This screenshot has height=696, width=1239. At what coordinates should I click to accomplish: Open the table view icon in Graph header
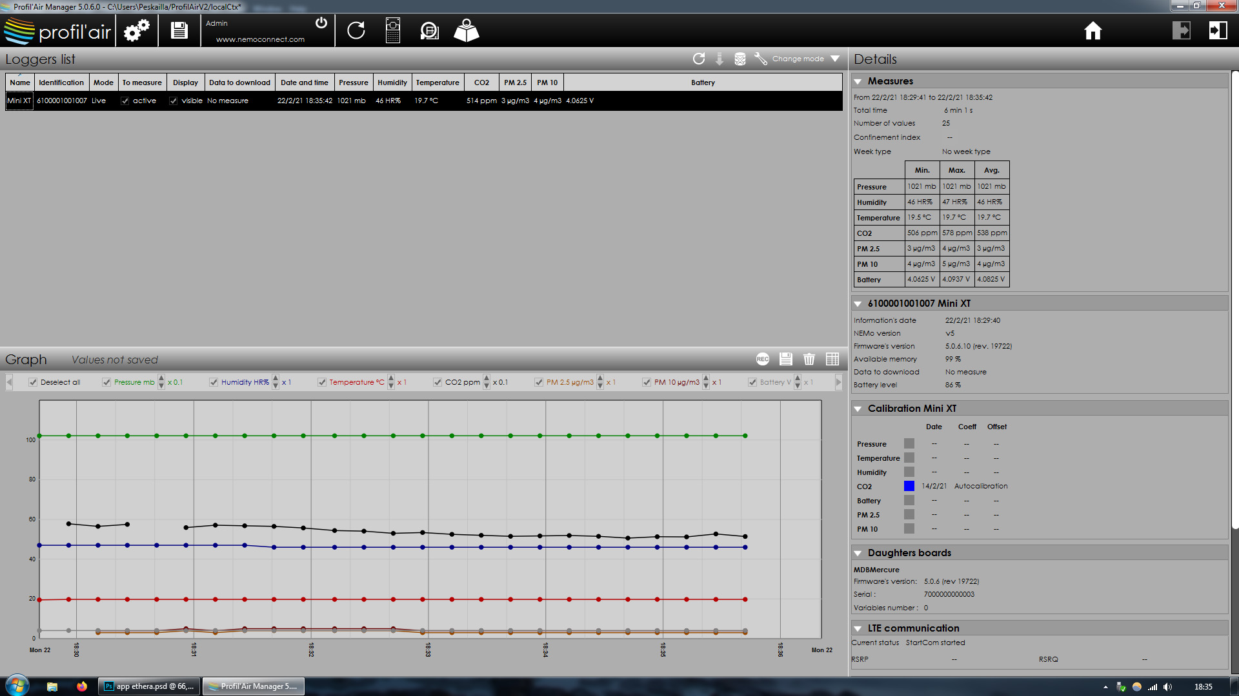pyautogui.click(x=832, y=359)
